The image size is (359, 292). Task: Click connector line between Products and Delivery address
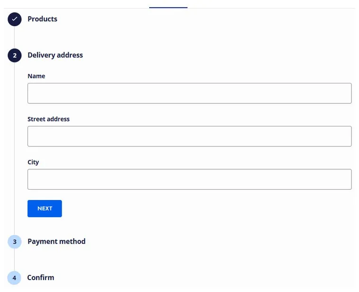(15, 37)
